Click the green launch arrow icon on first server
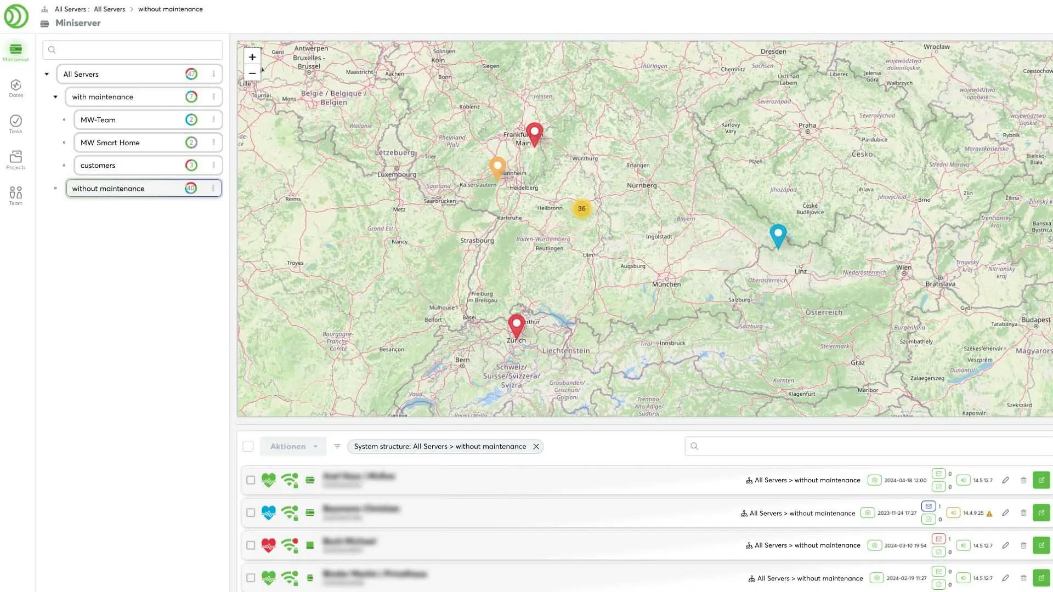 tap(1042, 480)
